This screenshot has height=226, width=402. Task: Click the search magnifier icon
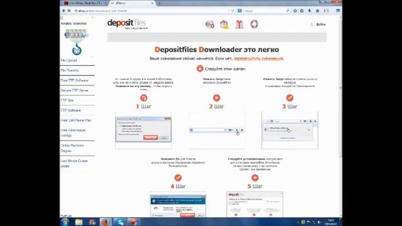coord(288,11)
